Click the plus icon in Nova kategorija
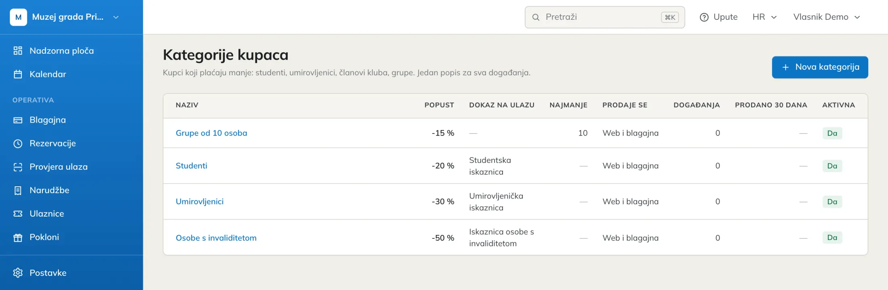This screenshot has height=290, width=888. (x=785, y=67)
